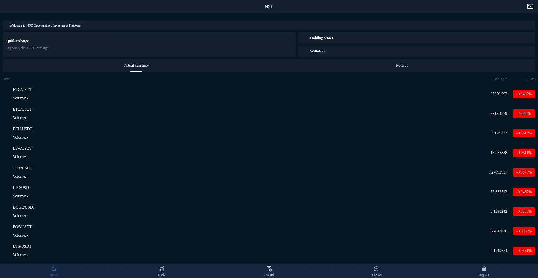Click TRX/USDT red change badge

pos(524,172)
